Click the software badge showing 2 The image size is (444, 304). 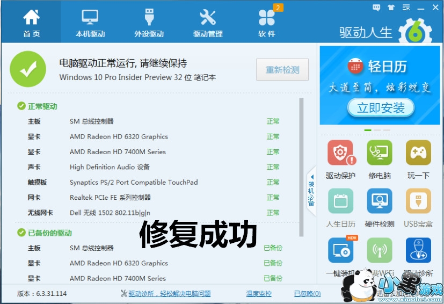pyautogui.click(x=278, y=8)
